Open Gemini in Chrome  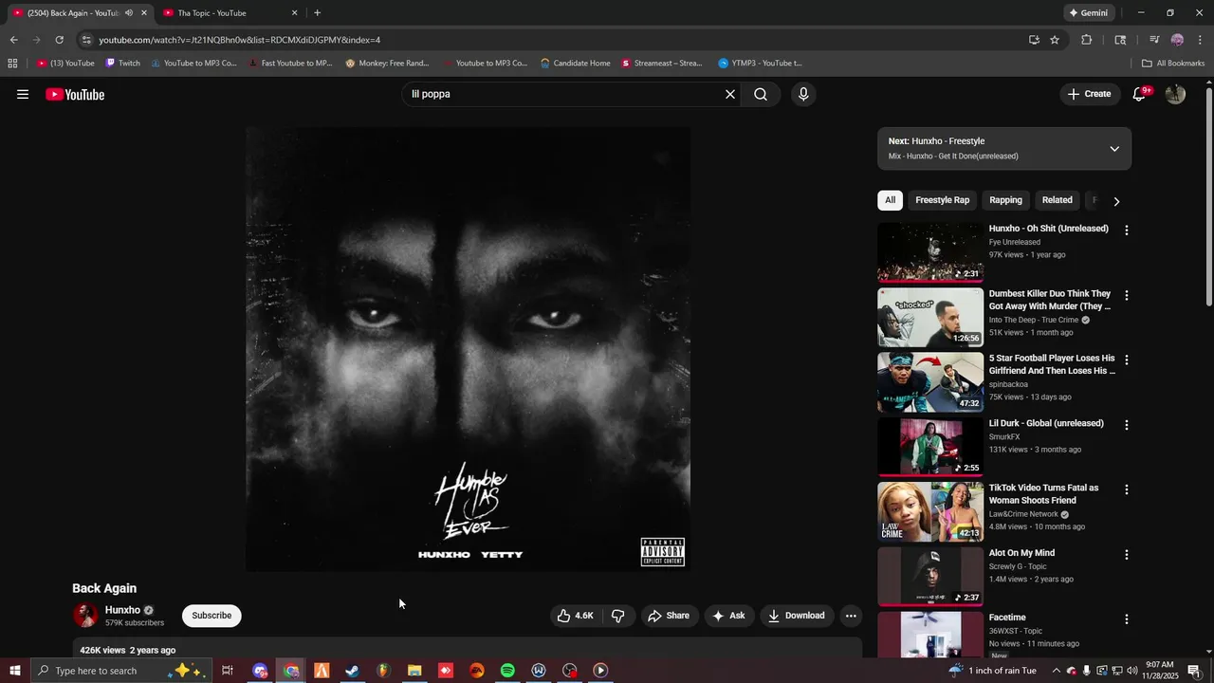(x=1089, y=13)
